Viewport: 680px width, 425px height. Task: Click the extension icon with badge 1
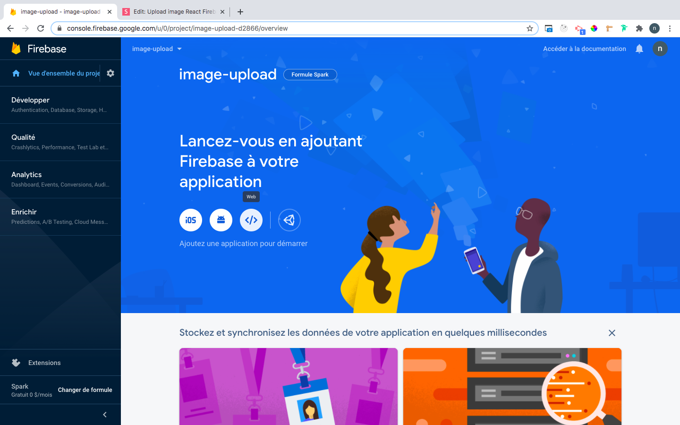(x=579, y=29)
